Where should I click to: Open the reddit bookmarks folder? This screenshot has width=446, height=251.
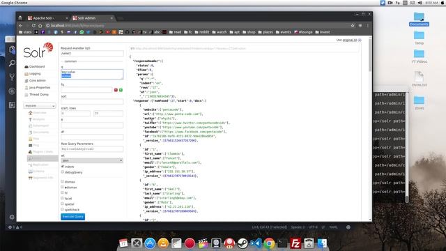coord(202,32)
